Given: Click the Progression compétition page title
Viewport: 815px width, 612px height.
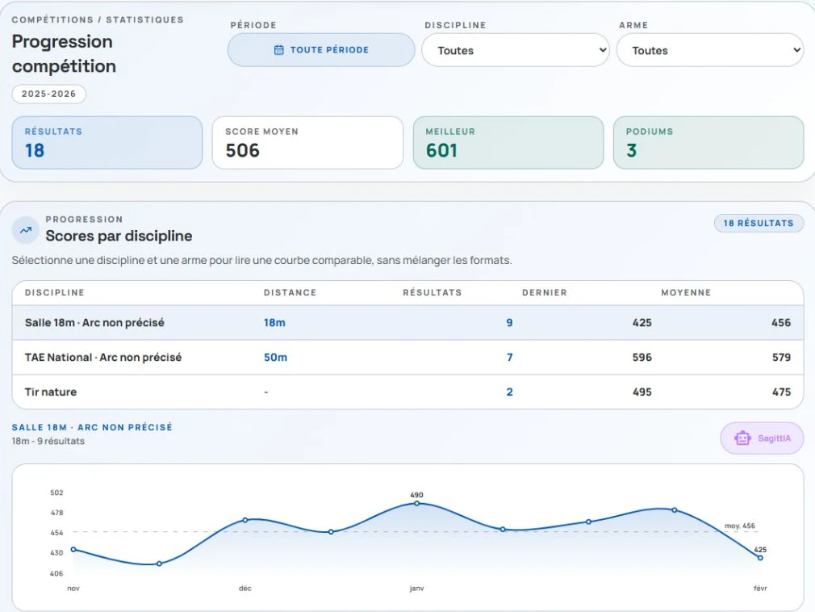Looking at the screenshot, I should point(64,53).
